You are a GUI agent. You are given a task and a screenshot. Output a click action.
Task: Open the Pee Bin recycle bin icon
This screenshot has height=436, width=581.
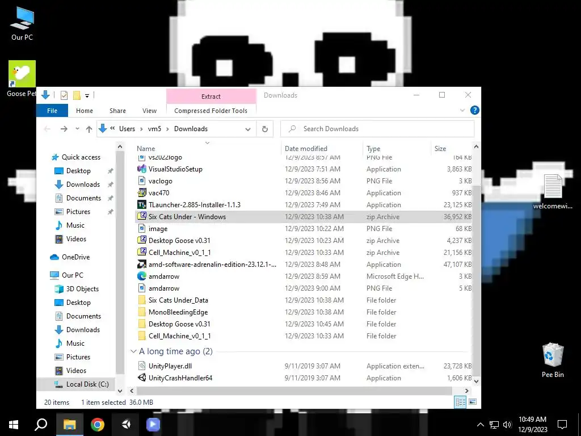click(553, 360)
